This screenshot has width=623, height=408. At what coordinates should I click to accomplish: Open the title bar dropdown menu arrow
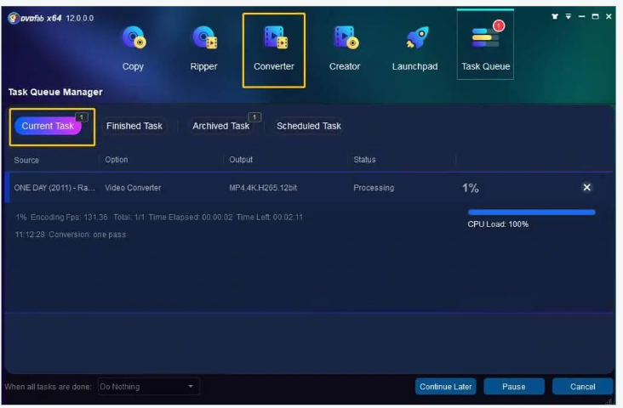pyautogui.click(x=569, y=16)
